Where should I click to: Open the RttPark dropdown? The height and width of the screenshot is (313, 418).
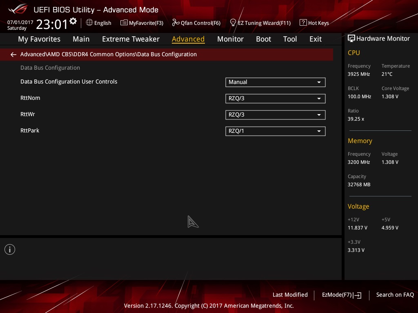(x=276, y=131)
